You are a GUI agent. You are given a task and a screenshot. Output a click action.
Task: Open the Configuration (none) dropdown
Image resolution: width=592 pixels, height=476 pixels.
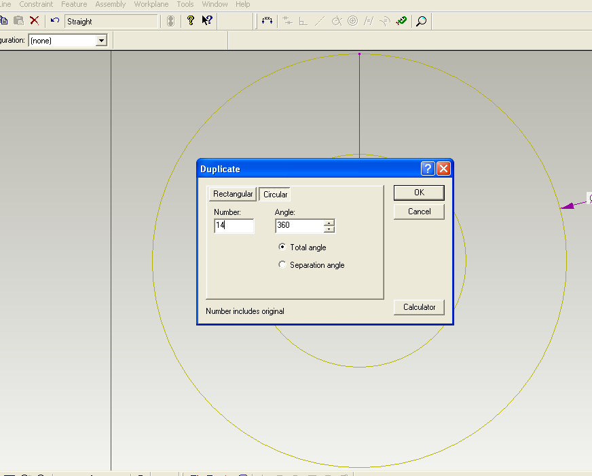[101, 41]
